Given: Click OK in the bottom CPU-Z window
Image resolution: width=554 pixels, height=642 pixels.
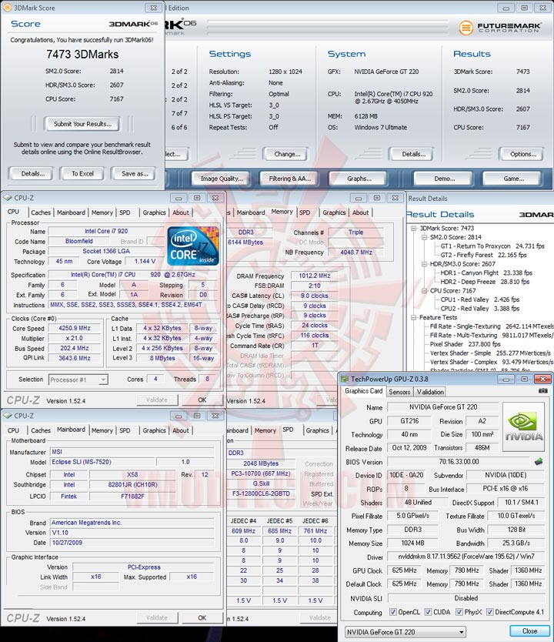Looking at the screenshot, I should click(x=202, y=617).
